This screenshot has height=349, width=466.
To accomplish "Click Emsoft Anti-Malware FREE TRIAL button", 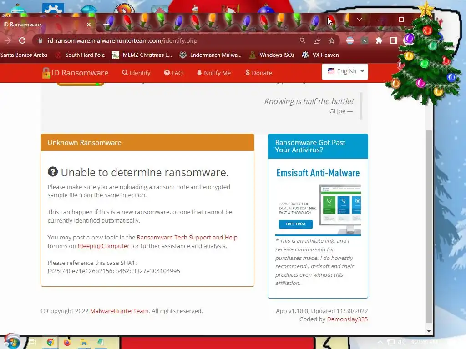I will click(x=295, y=224).
